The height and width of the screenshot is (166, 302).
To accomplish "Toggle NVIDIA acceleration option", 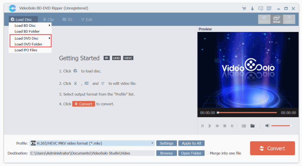I will point(264,19).
